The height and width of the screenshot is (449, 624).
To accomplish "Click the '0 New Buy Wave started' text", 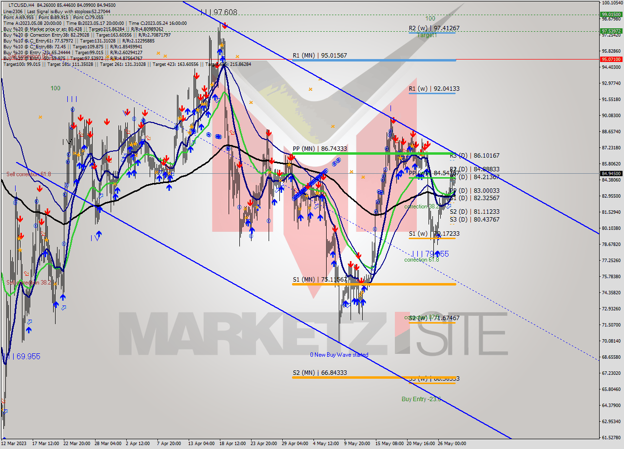I will [339, 355].
